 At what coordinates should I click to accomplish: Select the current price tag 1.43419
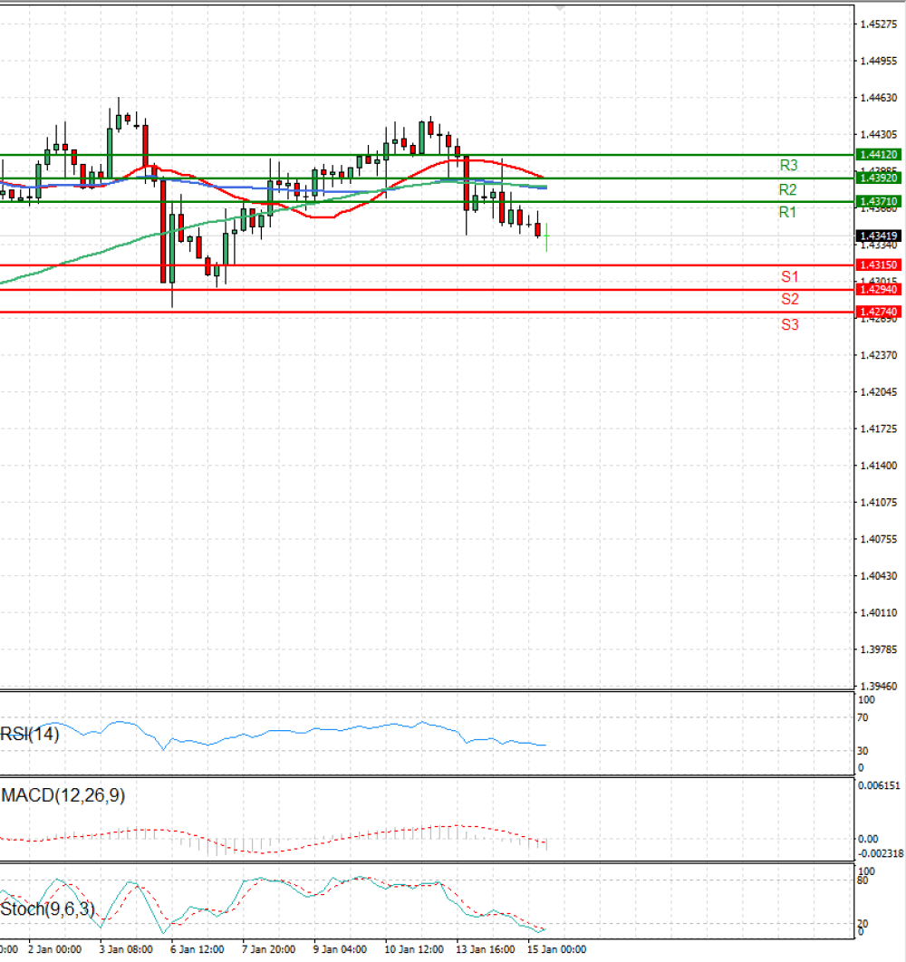pyautogui.click(x=879, y=236)
